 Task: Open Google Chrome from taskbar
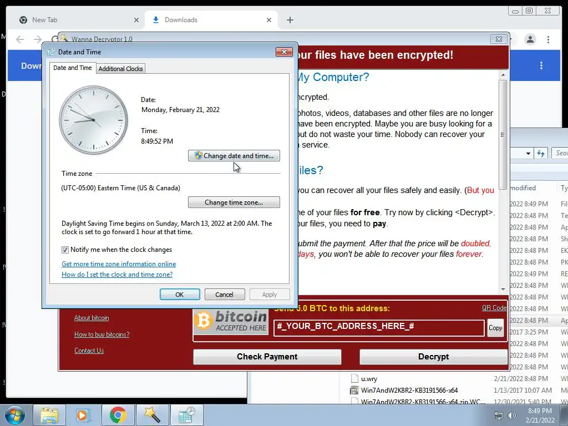pyautogui.click(x=118, y=415)
